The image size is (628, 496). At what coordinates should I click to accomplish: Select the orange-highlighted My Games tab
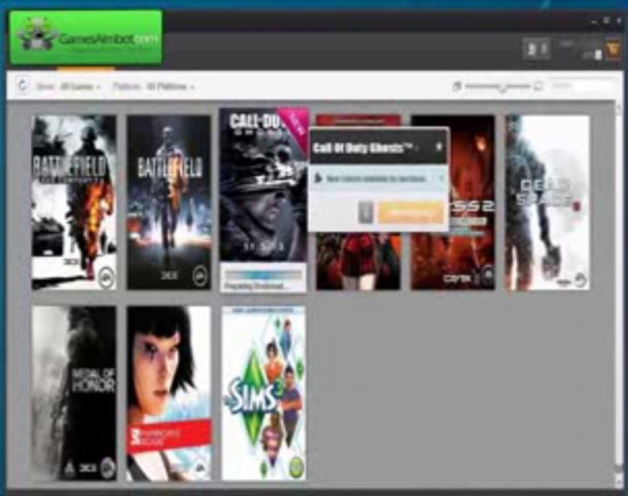(85, 69)
